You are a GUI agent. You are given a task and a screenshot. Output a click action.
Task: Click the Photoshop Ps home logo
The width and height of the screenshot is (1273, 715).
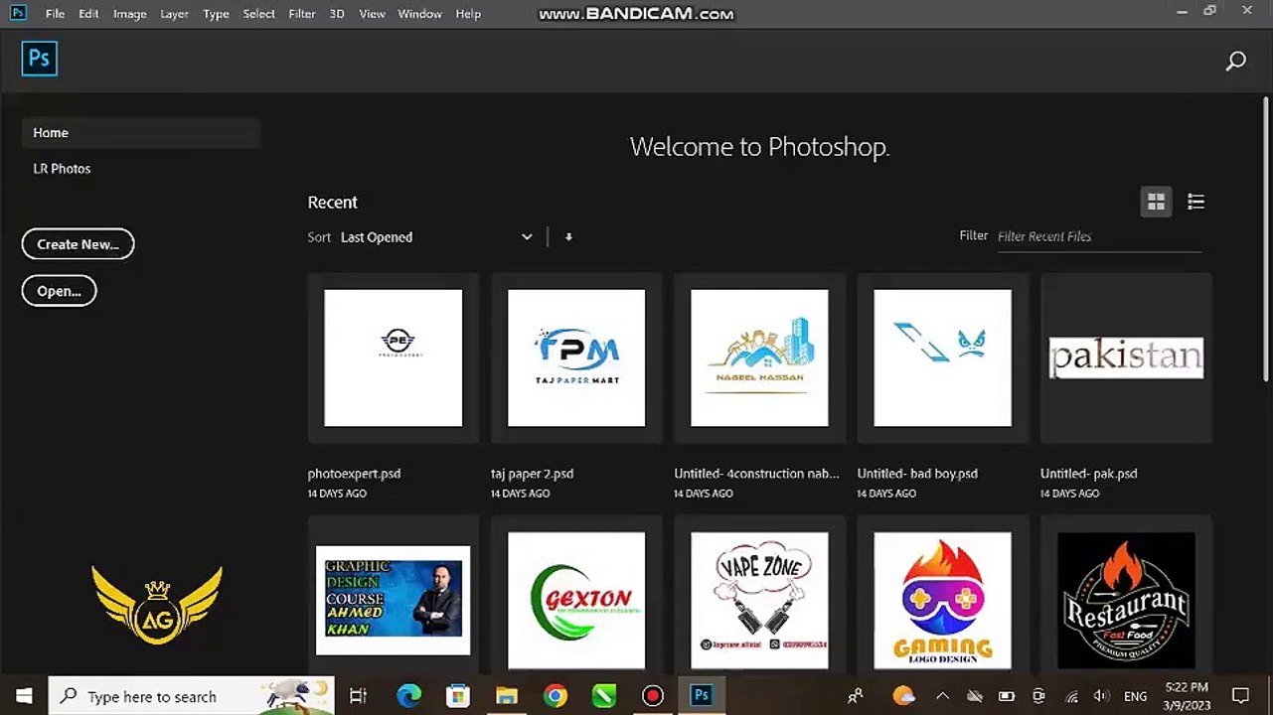click(x=40, y=59)
